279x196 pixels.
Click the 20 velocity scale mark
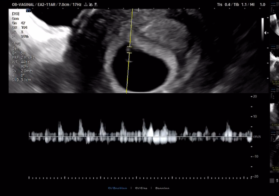(255, 97)
